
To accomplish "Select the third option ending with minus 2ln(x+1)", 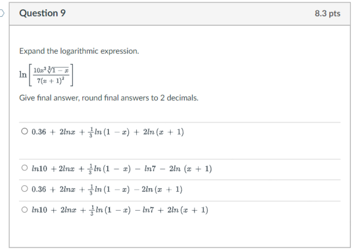I will [x=24, y=189].
